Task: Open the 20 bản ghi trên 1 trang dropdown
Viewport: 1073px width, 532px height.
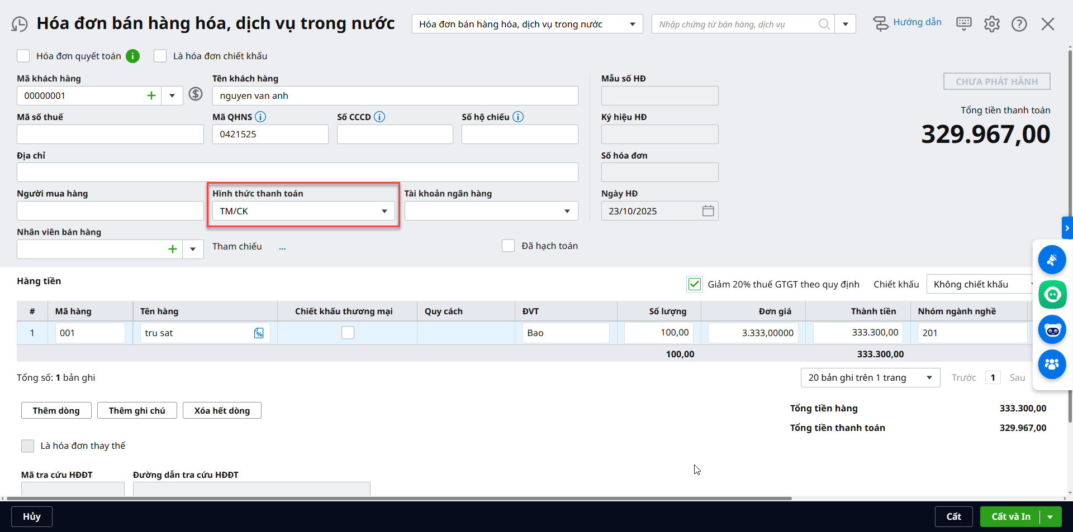Action: click(929, 378)
